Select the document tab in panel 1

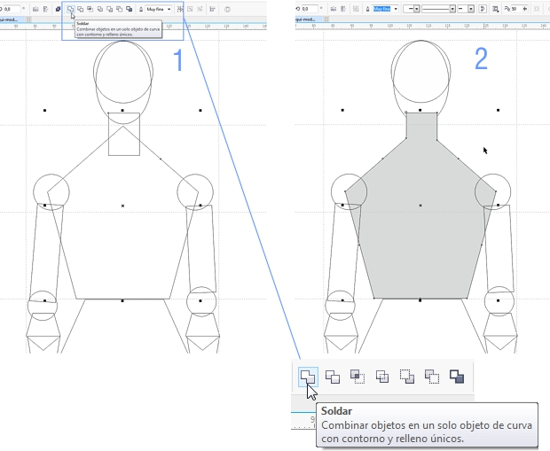(9, 19)
